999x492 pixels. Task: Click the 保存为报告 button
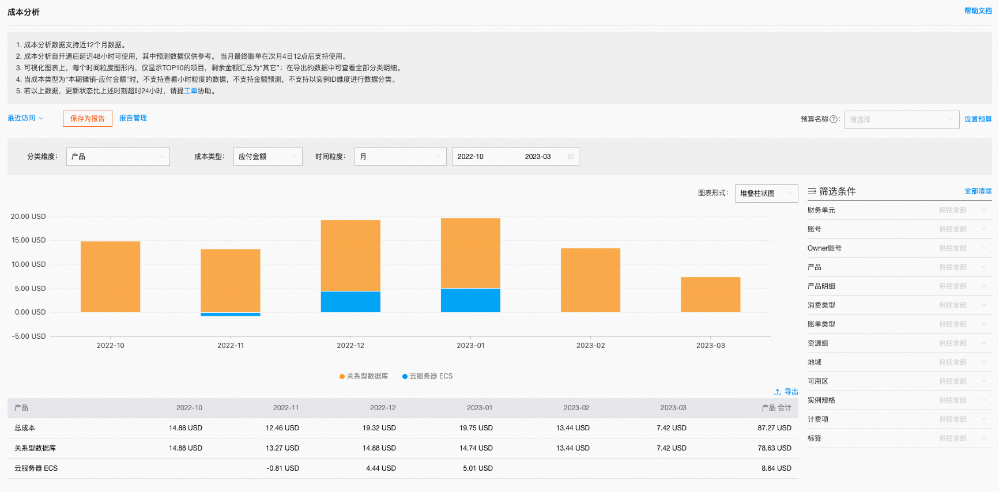[88, 119]
